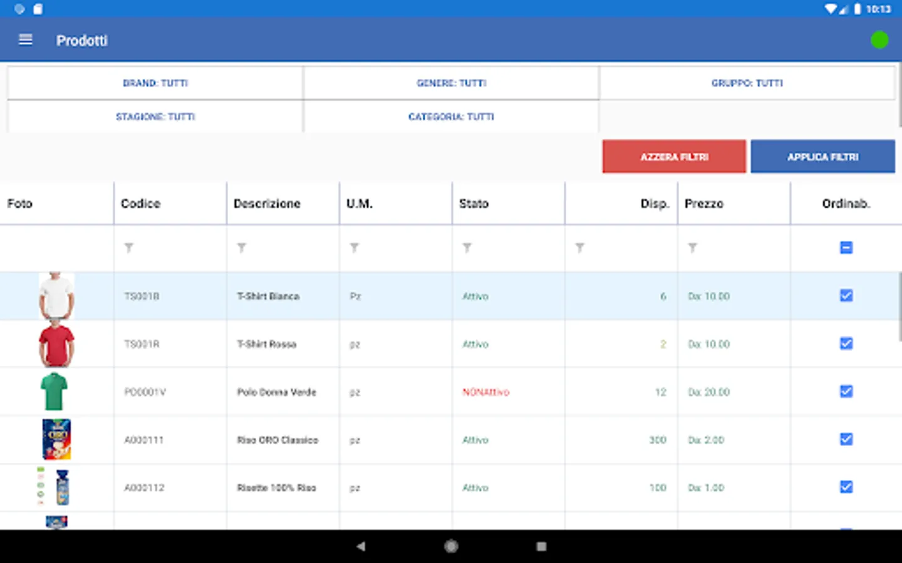The image size is (902, 563).
Task: Select code TS001B cell
Action: tap(170, 296)
